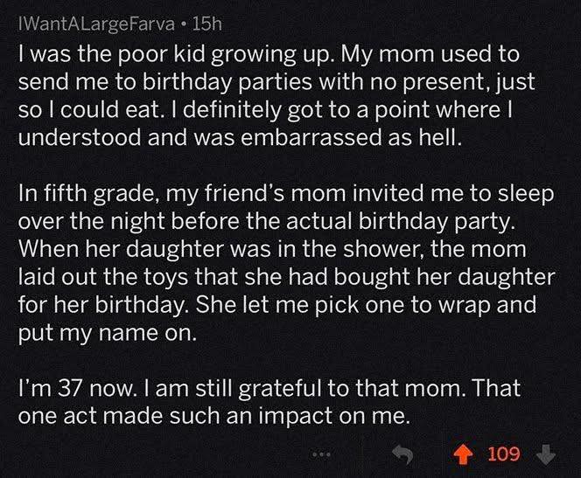Click the bullet separator after the username
This screenshot has height=478, width=581.
pos(184,24)
